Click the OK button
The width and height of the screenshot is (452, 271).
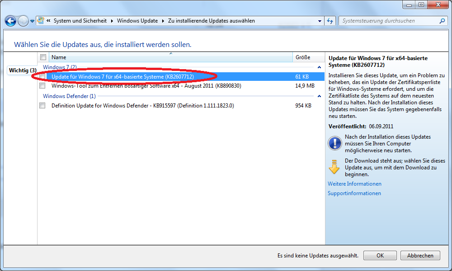pyautogui.click(x=380, y=256)
